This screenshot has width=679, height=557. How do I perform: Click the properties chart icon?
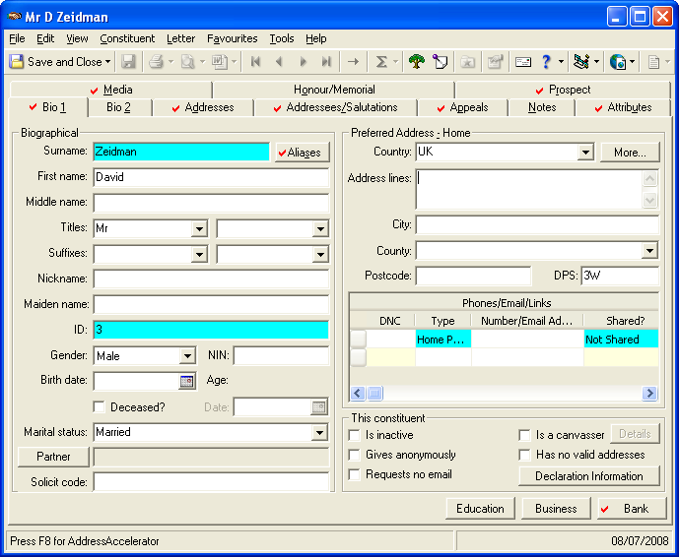[x=495, y=62]
